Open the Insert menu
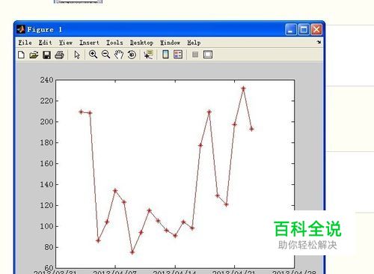Image resolution: width=374 pixels, height=274 pixels. point(89,43)
